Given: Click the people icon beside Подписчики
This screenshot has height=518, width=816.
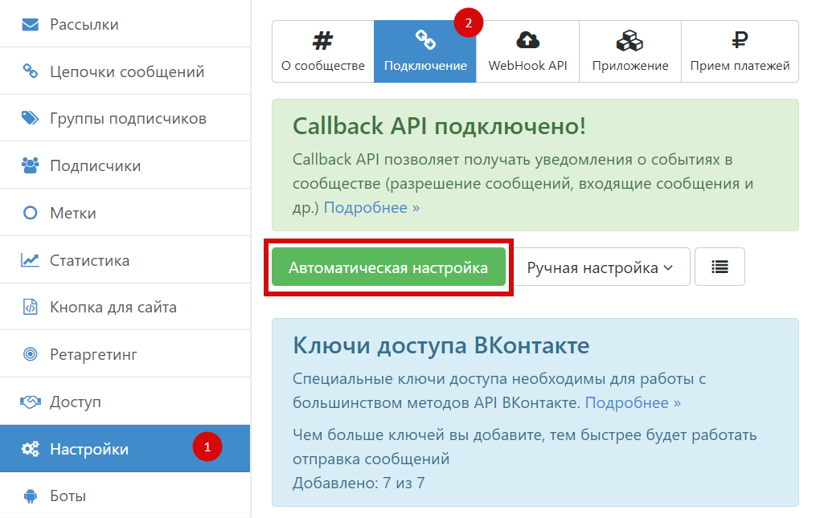Looking at the screenshot, I should 31,166.
